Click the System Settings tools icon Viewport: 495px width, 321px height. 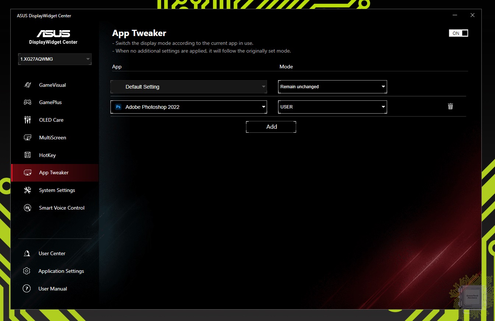coord(27,190)
